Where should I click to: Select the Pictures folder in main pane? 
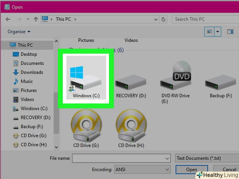click(86, 40)
